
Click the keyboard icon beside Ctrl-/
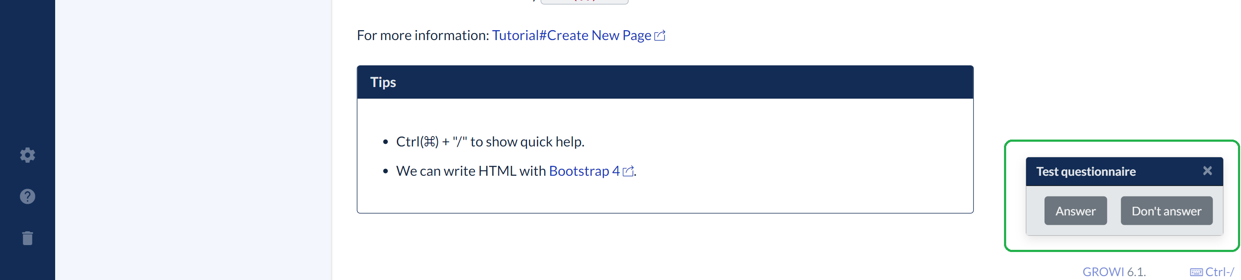[x=1196, y=272]
